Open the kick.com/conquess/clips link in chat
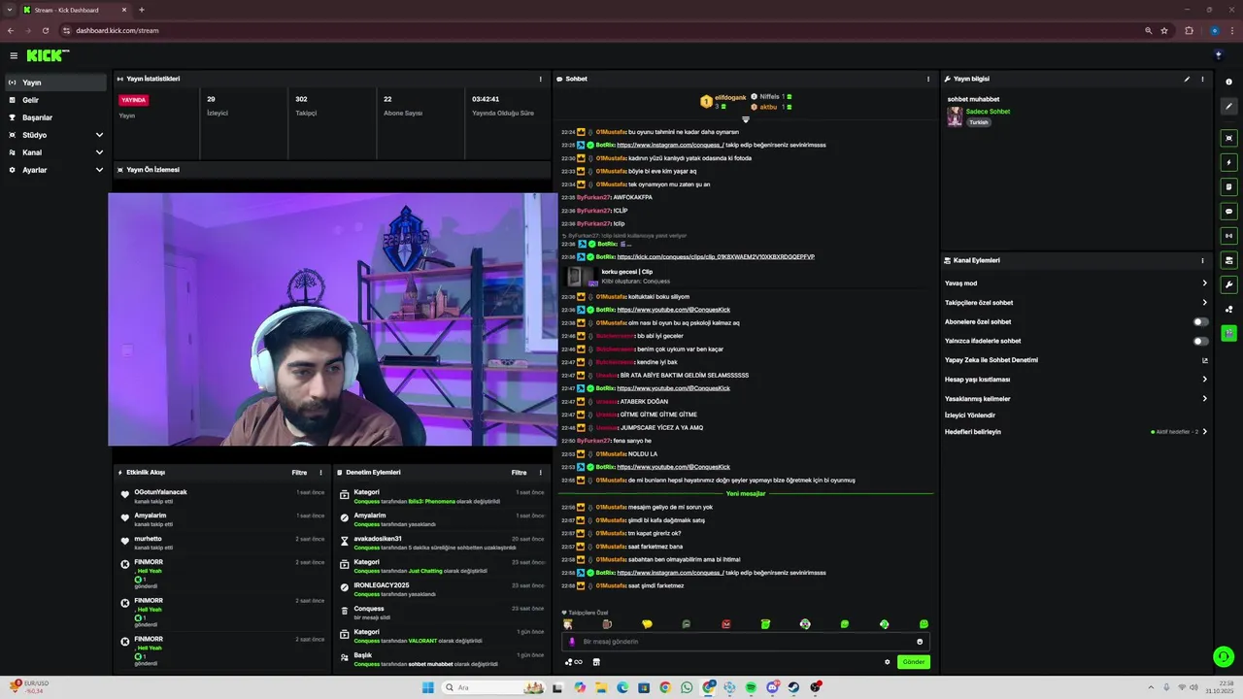Screen dimensions: 1243x699 pyautogui.click(x=716, y=257)
